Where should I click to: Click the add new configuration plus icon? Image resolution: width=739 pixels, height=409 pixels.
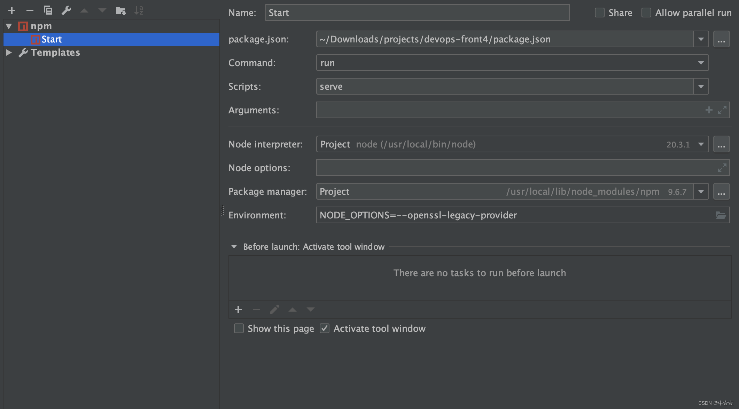pos(12,10)
